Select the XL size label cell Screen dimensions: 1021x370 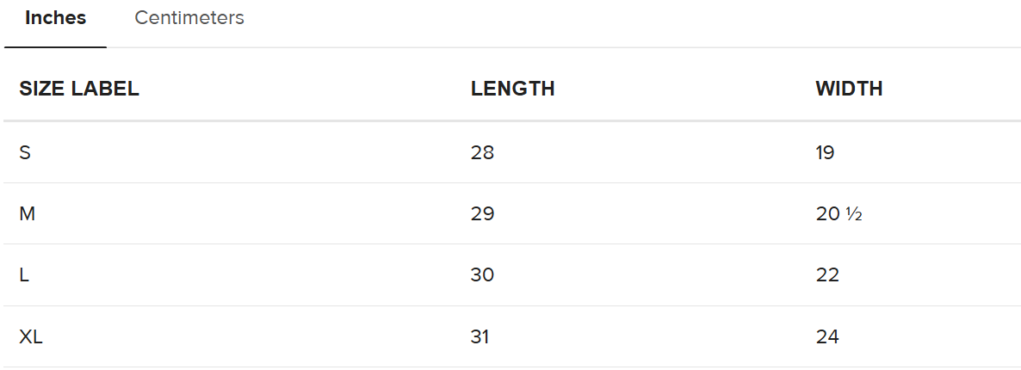coord(31,336)
